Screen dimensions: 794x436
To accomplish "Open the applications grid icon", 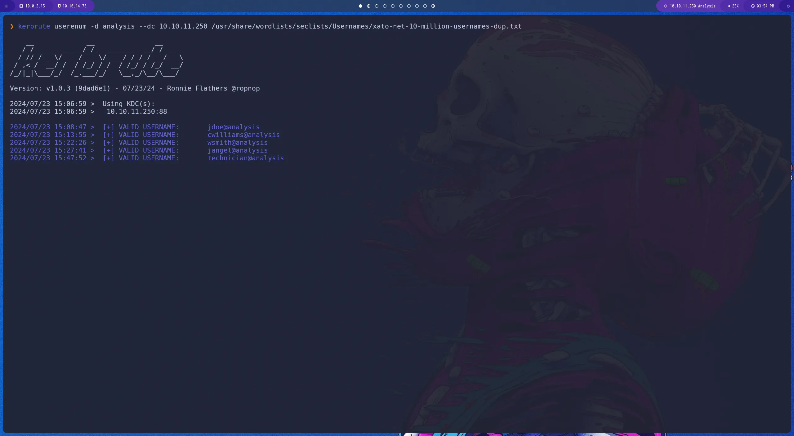I will [6, 6].
